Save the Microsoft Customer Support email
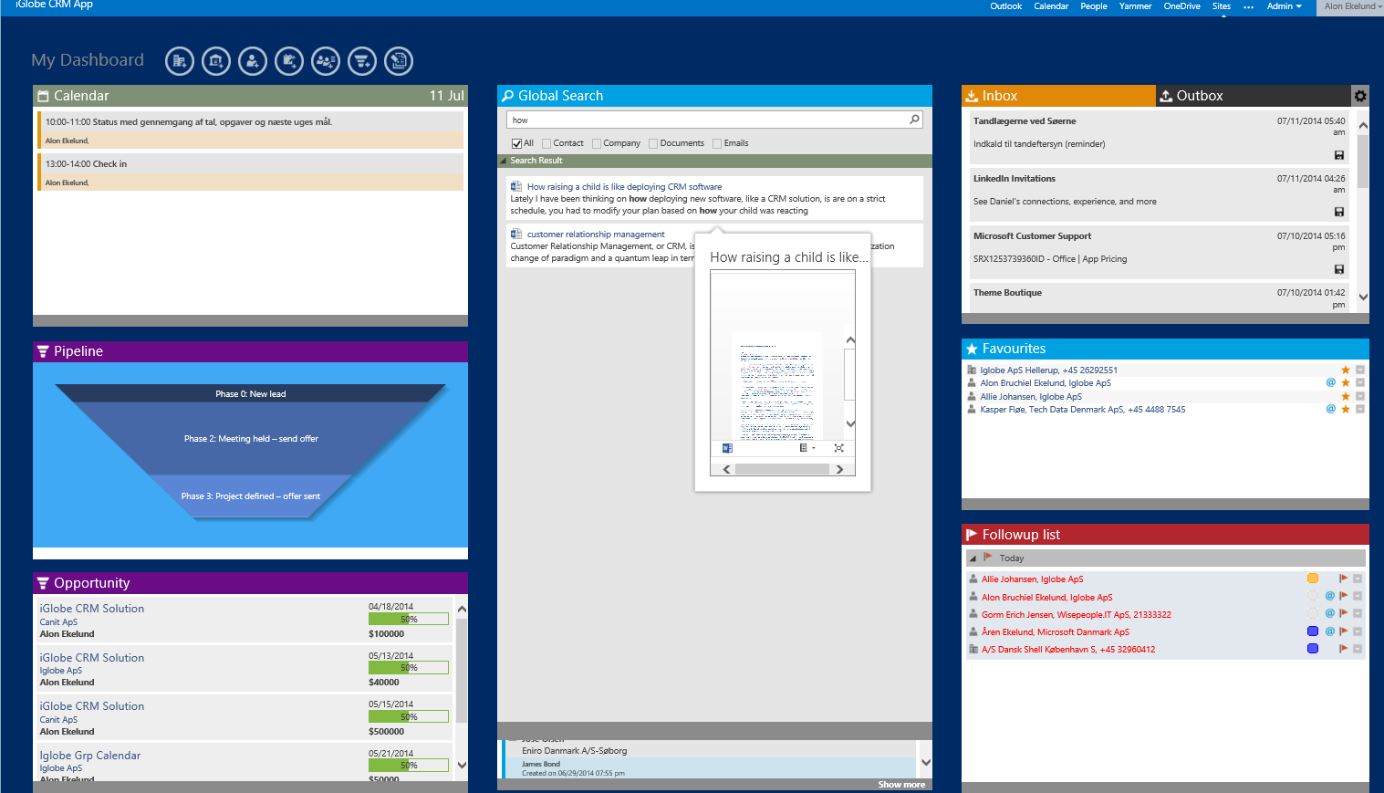 1339,269
